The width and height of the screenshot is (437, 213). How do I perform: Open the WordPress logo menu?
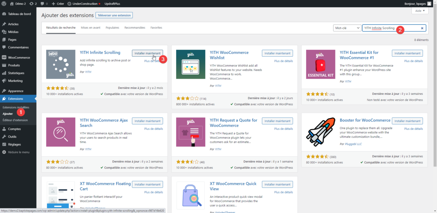point(4,4)
